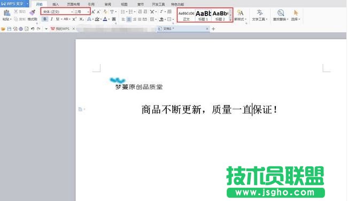This screenshot has width=348, height=201.
Task: Open the bullet list dropdown arrow
Action: tap(127, 12)
